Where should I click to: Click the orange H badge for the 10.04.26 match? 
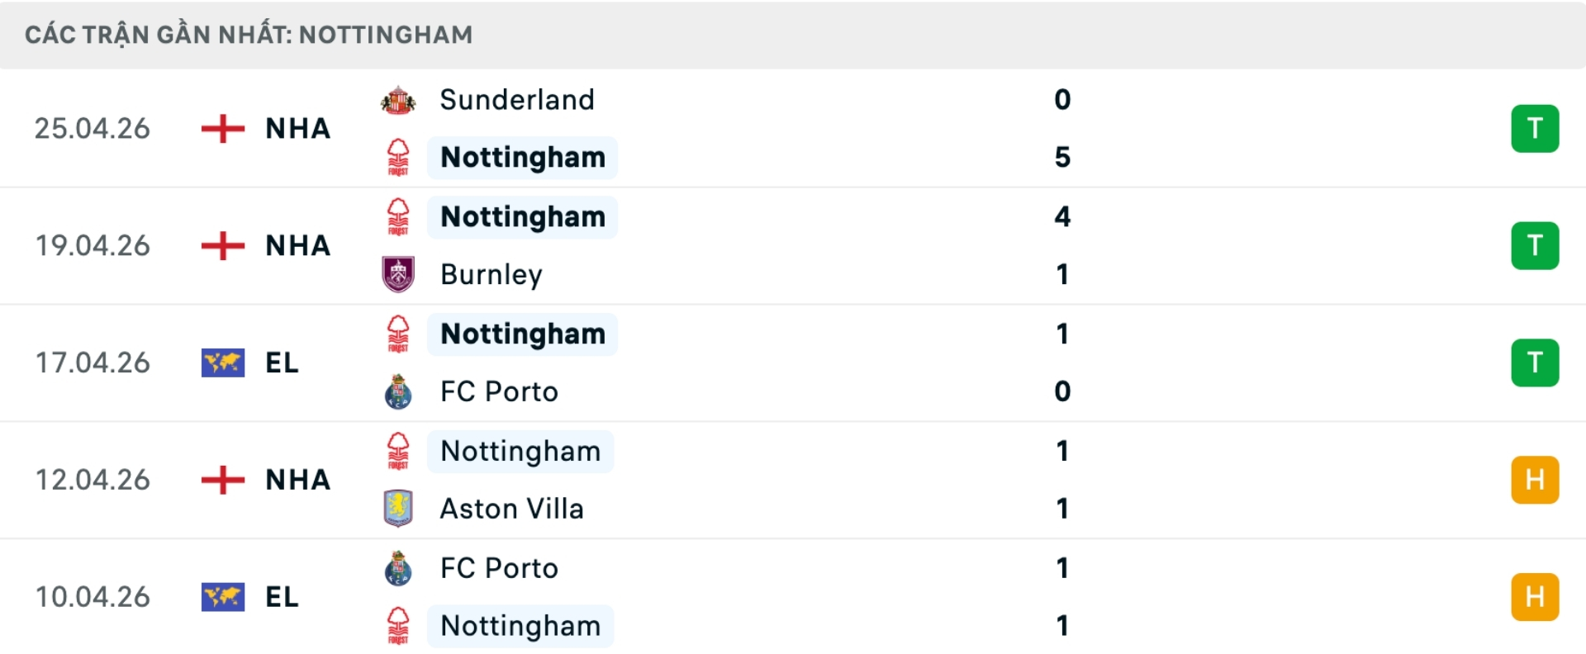click(1535, 597)
